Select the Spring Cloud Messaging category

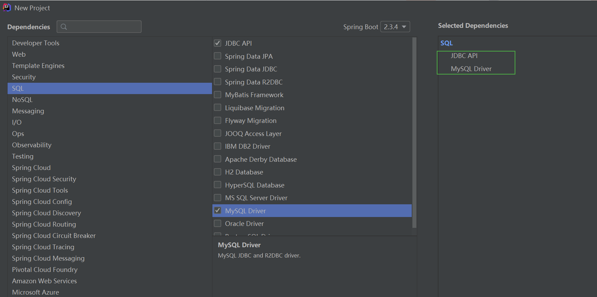[110, 258]
